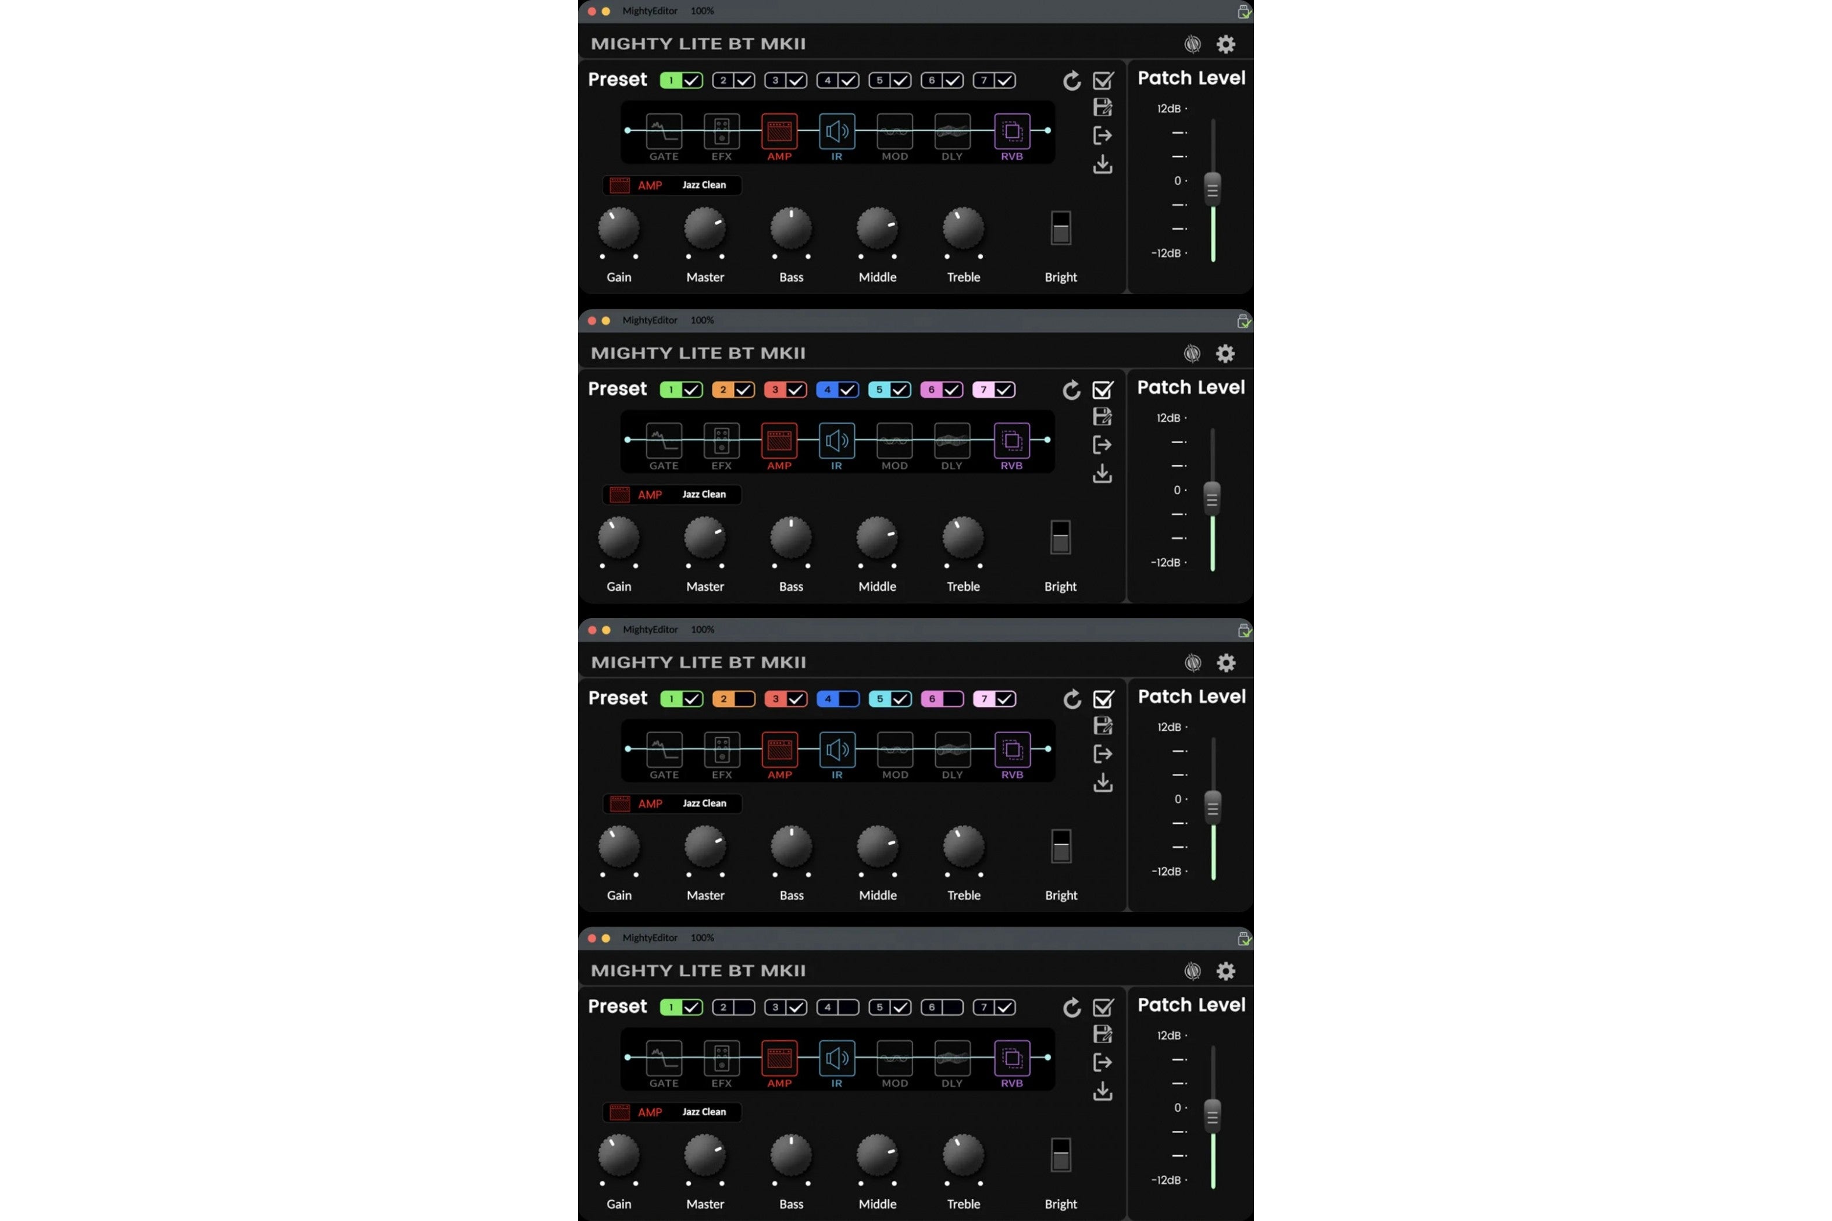Select the EFX module in the bottom window

coord(721,1058)
